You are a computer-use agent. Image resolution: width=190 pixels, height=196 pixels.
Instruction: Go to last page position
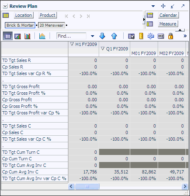tap(88, 16)
